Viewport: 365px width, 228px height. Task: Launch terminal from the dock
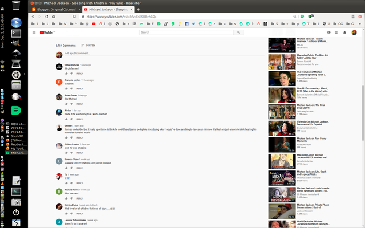pyautogui.click(x=16, y=33)
